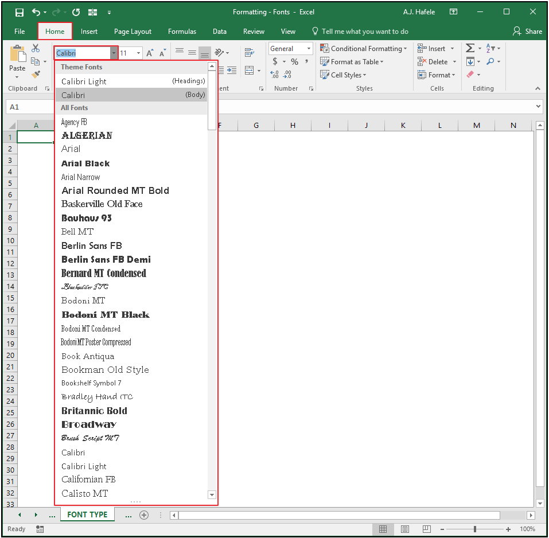Click the Paste clipboard icon
This screenshot has height=538, width=549.
(x=18, y=53)
